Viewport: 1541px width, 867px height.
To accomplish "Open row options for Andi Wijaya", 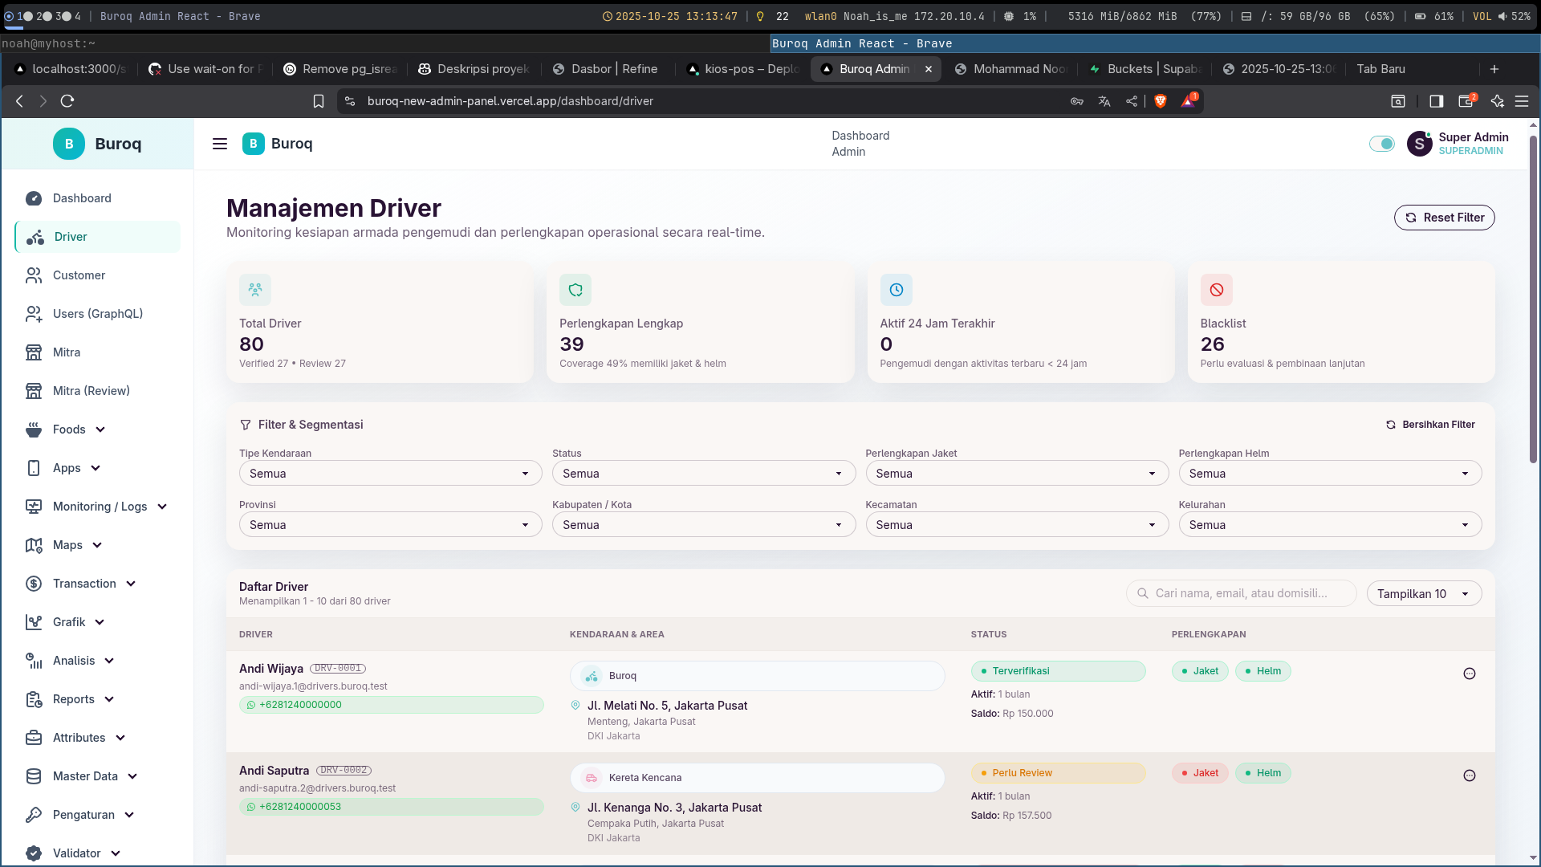I will (1470, 674).
